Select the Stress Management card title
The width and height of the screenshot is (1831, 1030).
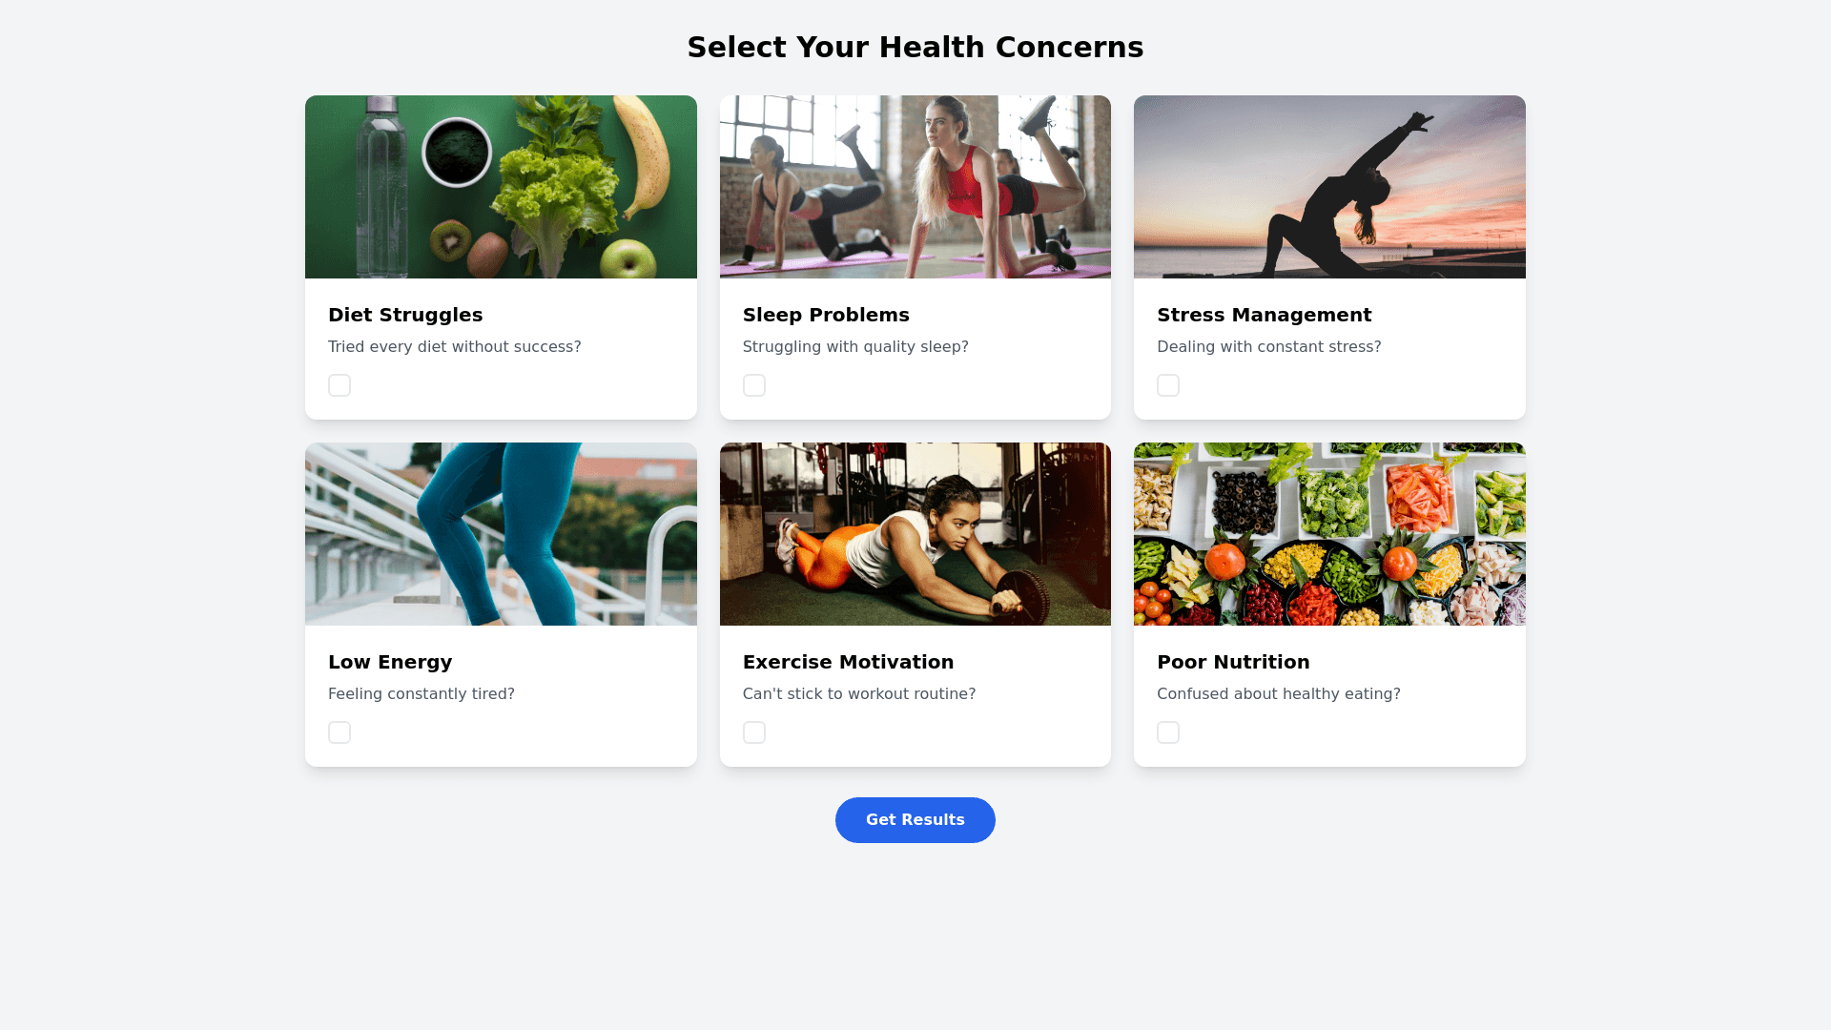pyautogui.click(x=1264, y=315)
